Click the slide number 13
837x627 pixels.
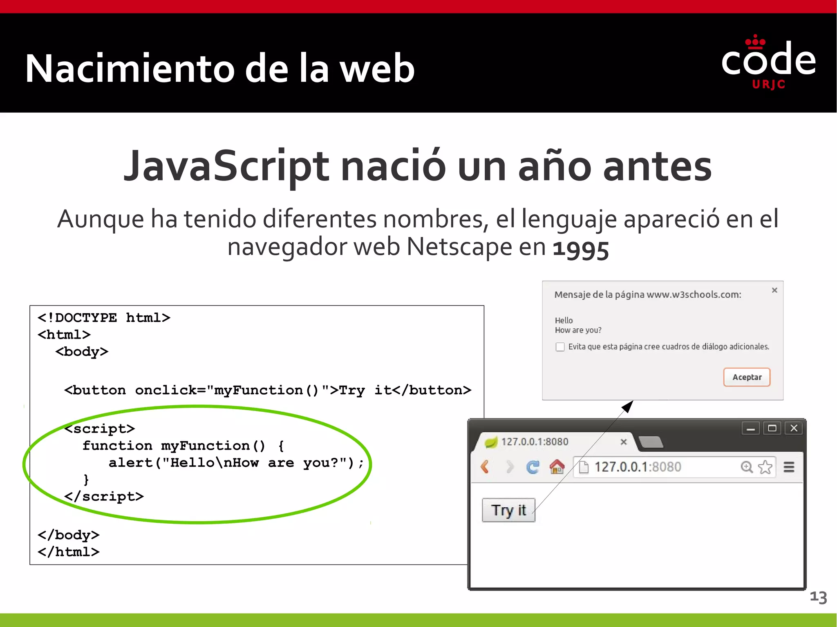pos(819,597)
